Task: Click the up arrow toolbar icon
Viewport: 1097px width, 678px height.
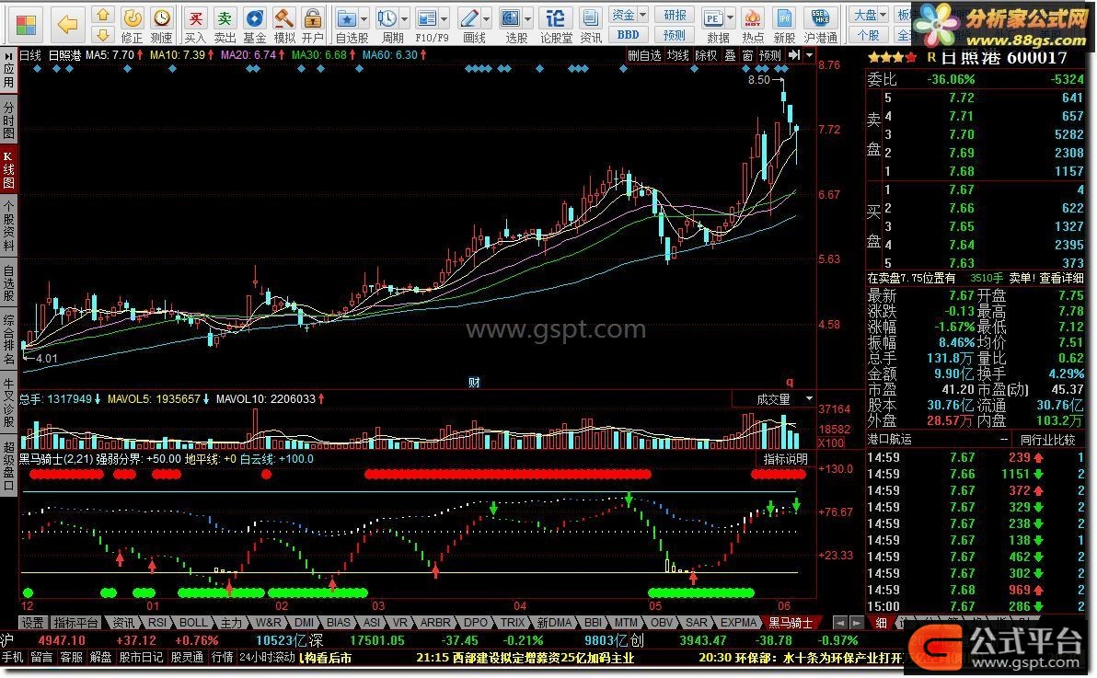Action: pos(103,15)
